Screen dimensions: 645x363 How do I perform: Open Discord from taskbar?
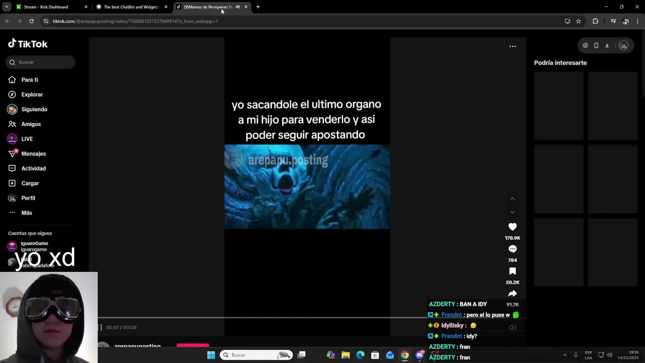419,355
